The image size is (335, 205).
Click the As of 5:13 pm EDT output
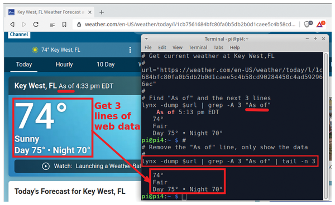[x=188, y=112]
